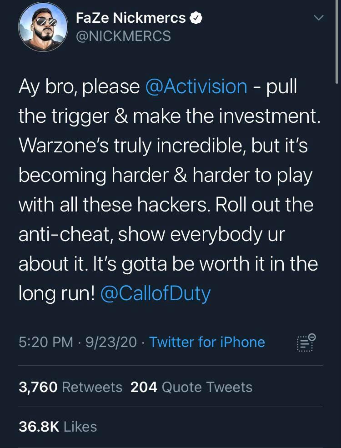Click the 9/23/20 date
Viewport: 341px width, 448px height.
point(110,342)
